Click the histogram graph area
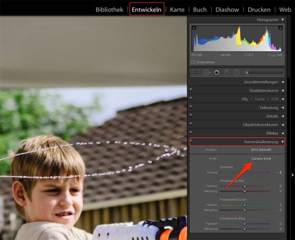 (237, 38)
